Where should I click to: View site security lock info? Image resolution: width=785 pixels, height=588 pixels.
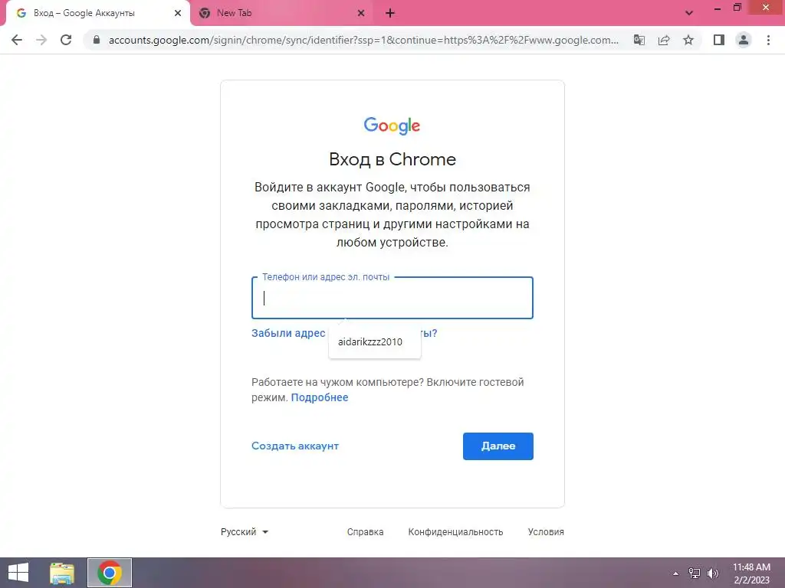pyautogui.click(x=97, y=40)
